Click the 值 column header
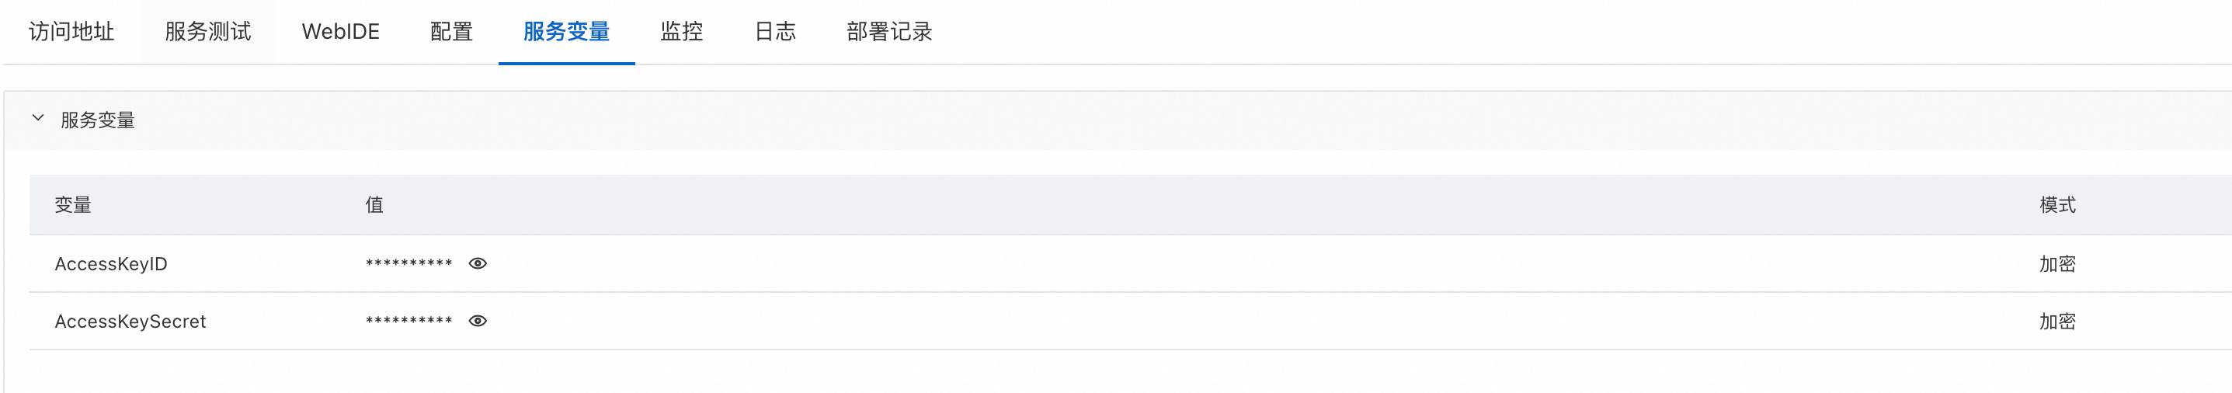Screen dimensions: 2232x393 pyautogui.click(x=374, y=205)
